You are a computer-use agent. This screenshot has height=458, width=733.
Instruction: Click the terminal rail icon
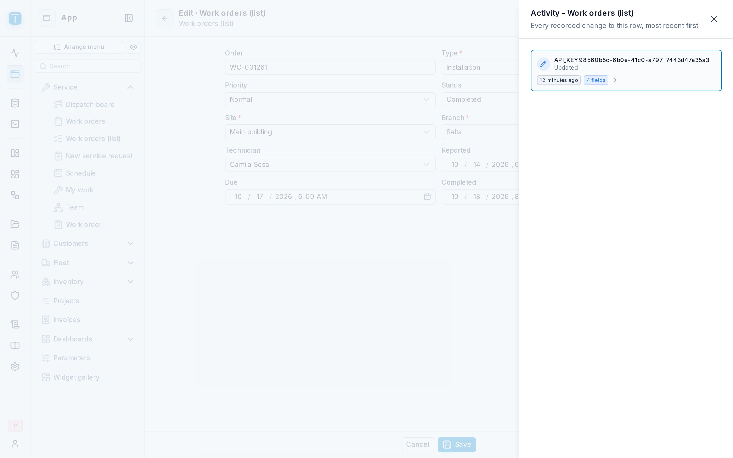pos(15,124)
